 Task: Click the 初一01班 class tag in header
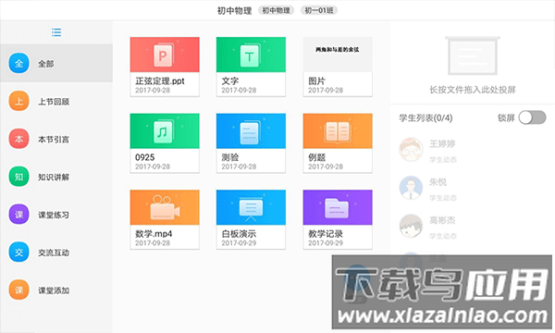pyautogui.click(x=319, y=10)
